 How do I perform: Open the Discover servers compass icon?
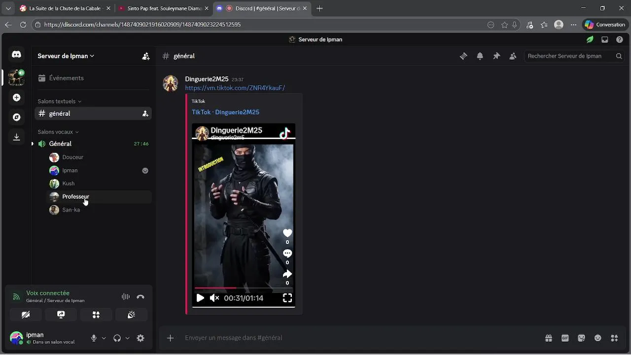[16, 117]
